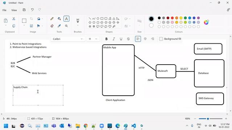The height and width of the screenshot is (130, 232).
Task: Undo the last action
Action: click(x=32, y=10)
